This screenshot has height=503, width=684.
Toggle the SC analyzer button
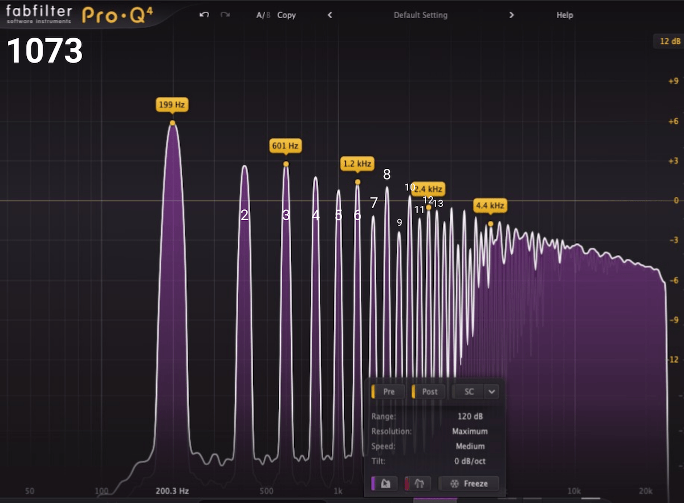point(468,391)
